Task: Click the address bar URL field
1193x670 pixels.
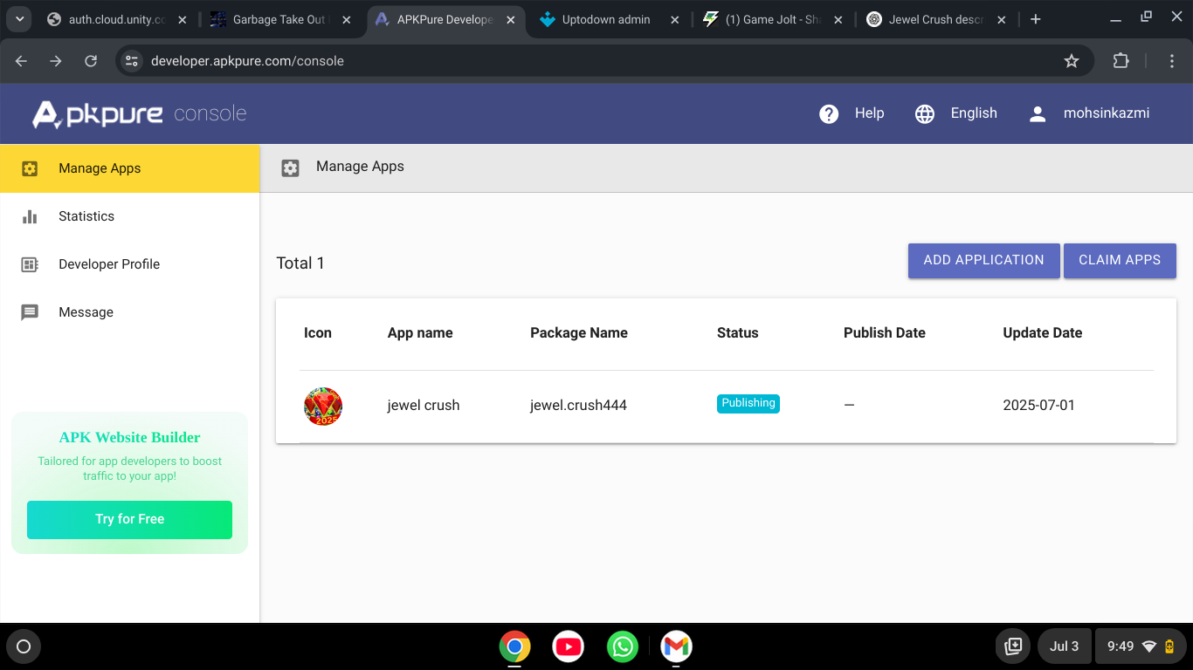Action: click(x=605, y=61)
